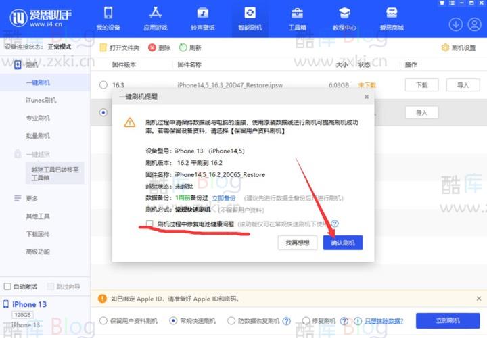The image size is (487, 338).
Task: Select 修复刷机 radio option
Action: coord(306,321)
